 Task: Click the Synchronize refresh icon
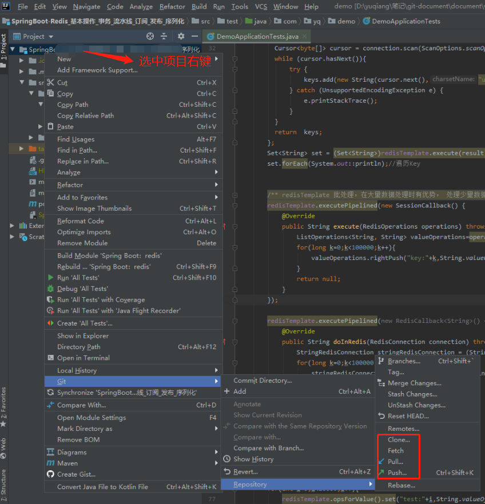click(50, 393)
